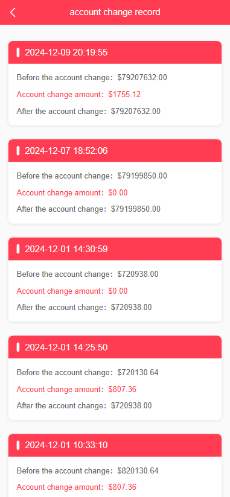Image resolution: width=230 pixels, height=497 pixels.
Task: Select before-change balance $720130.64
Action: tap(138, 372)
